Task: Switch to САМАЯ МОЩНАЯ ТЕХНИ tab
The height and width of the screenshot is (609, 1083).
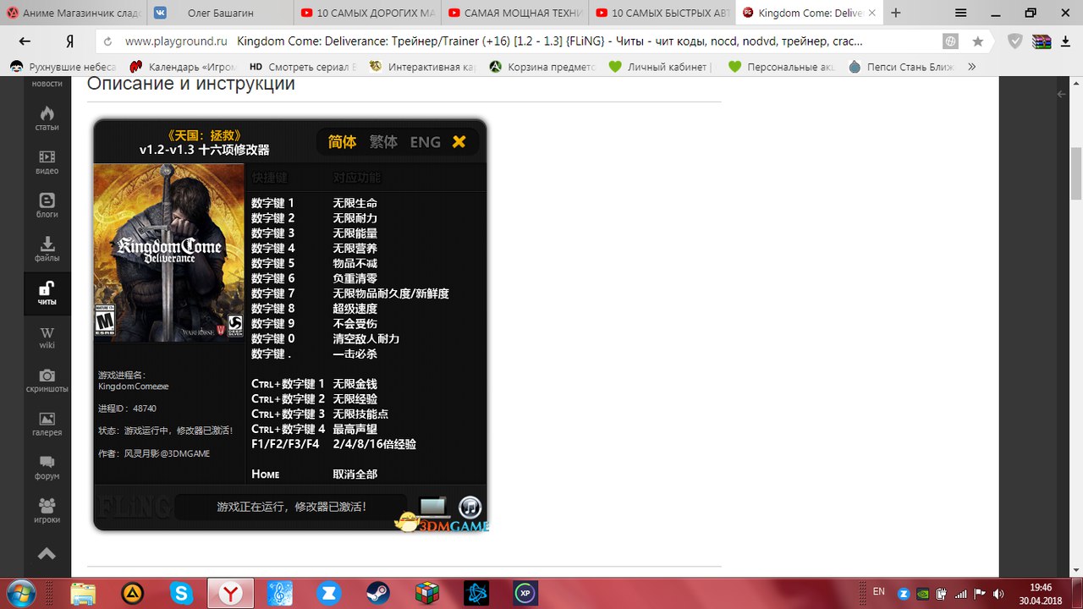Action: click(x=515, y=13)
